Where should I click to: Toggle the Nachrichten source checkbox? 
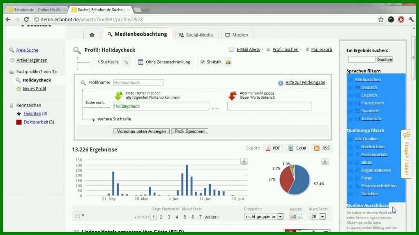tap(350, 147)
